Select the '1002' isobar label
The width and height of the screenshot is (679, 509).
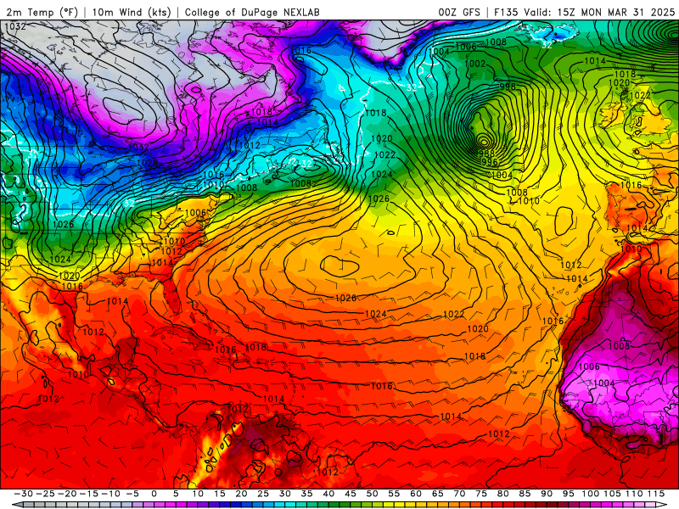[474, 64]
